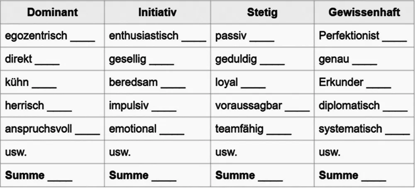Click the word anspruchsvoll

point(38,129)
